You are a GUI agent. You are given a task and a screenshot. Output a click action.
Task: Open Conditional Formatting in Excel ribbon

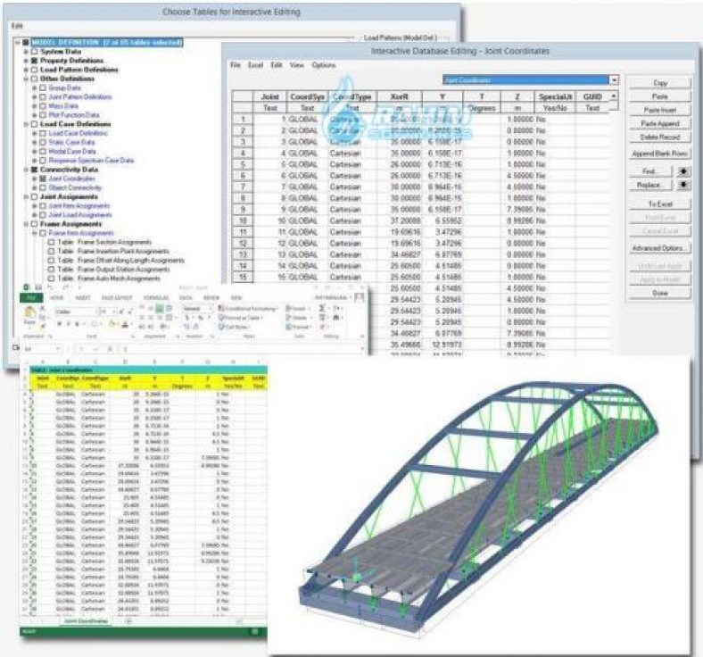[248, 308]
